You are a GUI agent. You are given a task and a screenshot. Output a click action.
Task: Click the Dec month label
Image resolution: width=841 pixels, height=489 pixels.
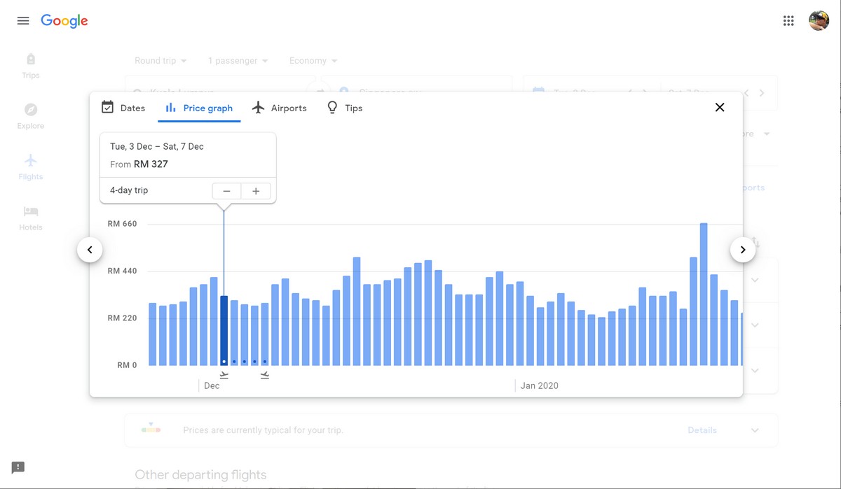tap(212, 385)
